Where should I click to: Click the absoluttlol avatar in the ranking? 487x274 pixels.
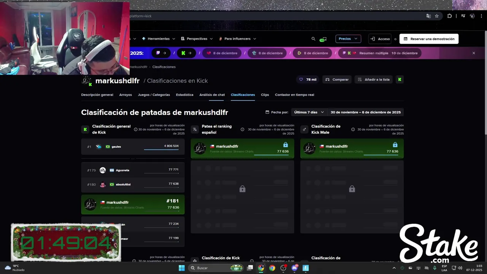click(103, 185)
